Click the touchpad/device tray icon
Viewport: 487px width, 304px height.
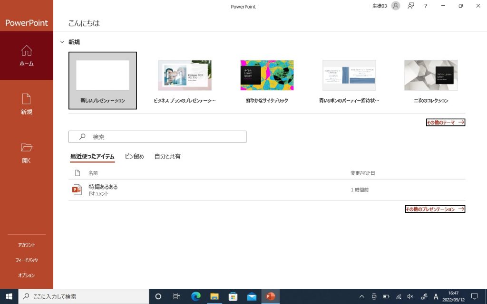pyautogui.click(x=374, y=296)
